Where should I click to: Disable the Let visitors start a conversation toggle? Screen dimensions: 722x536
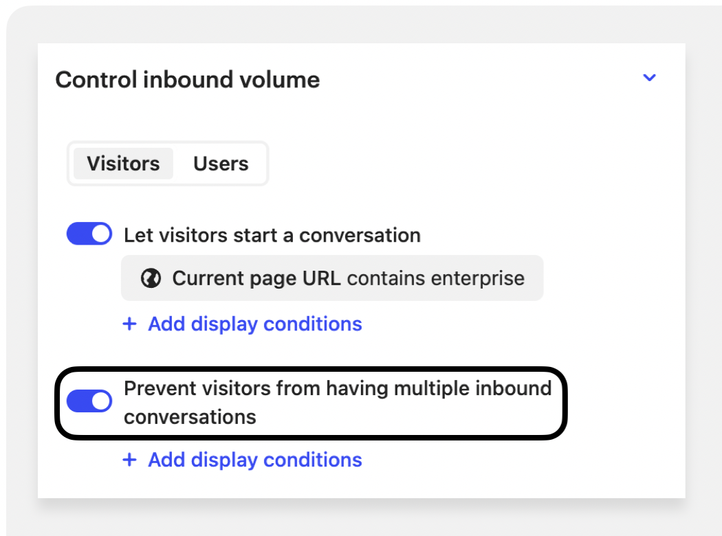coord(89,234)
